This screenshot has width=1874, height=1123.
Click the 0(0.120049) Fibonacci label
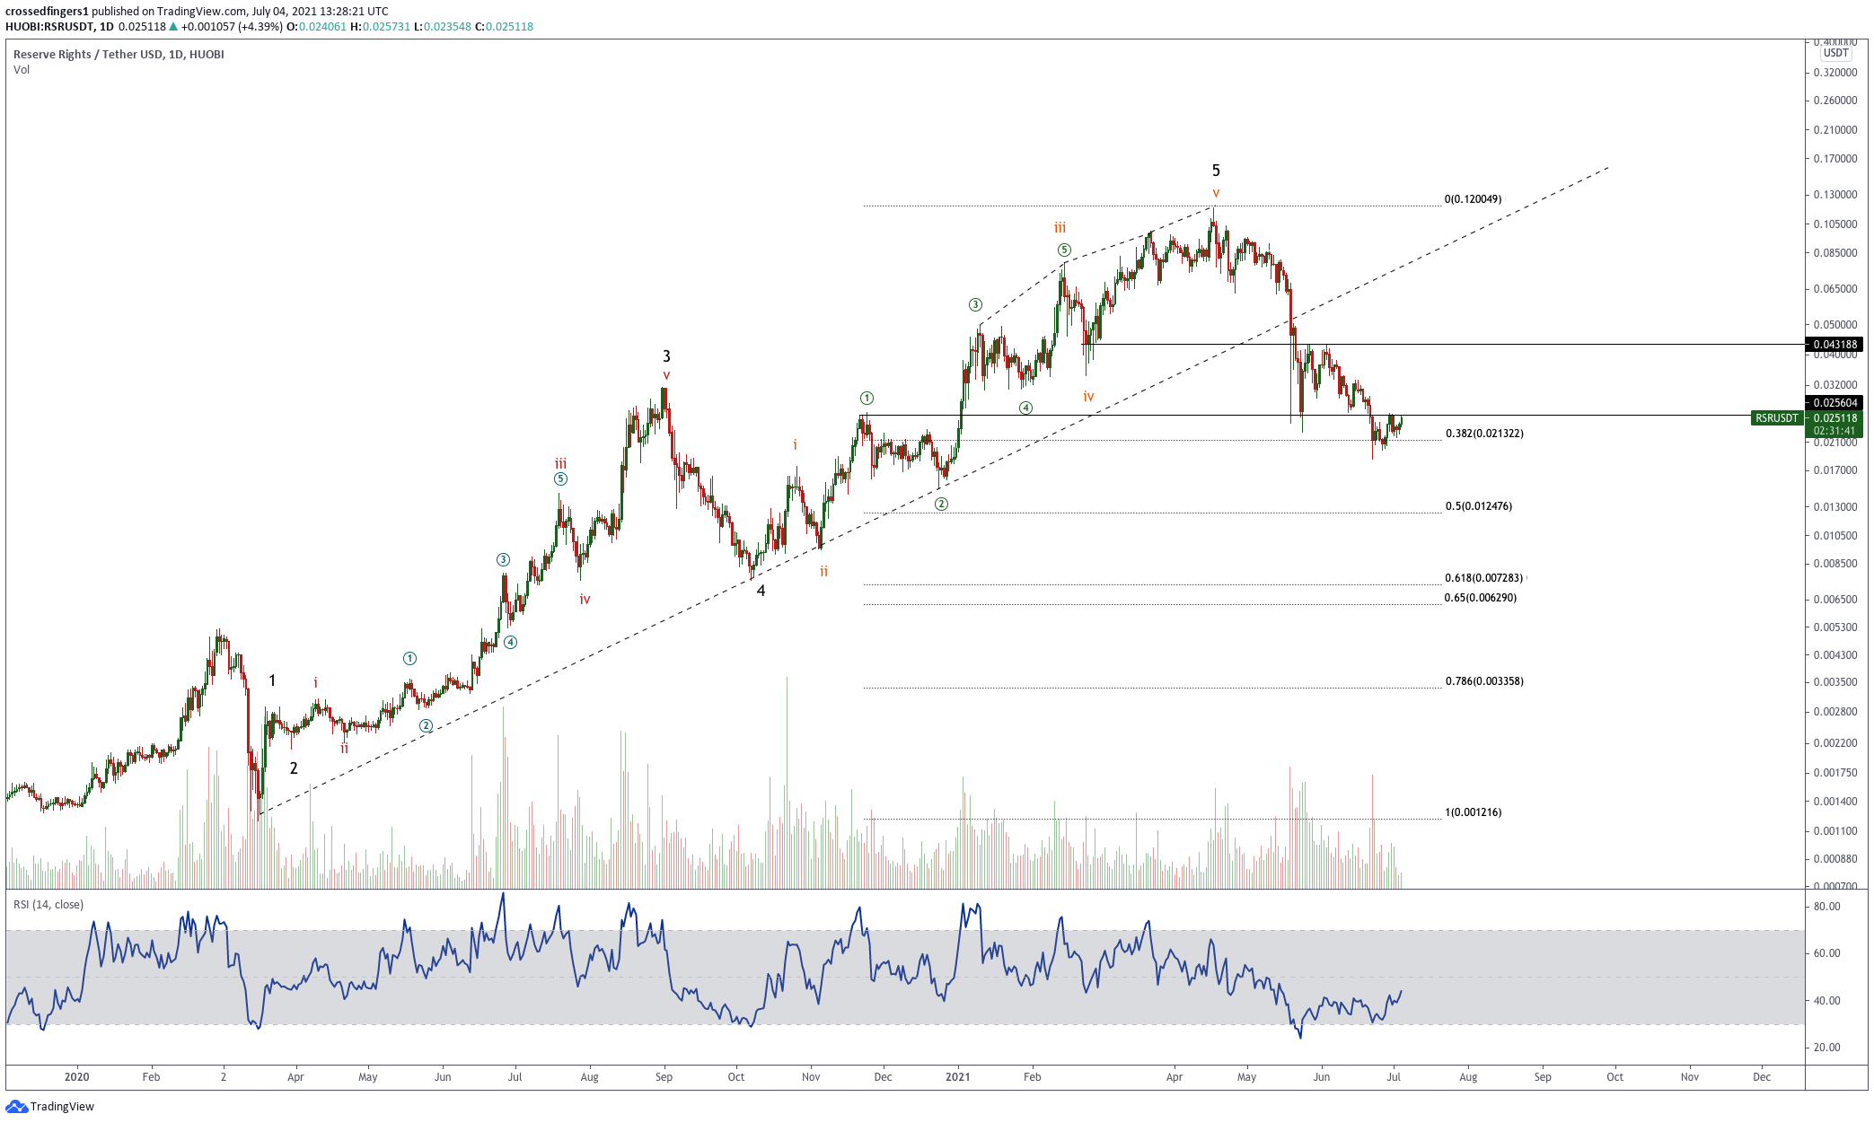click(x=1473, y=199)
